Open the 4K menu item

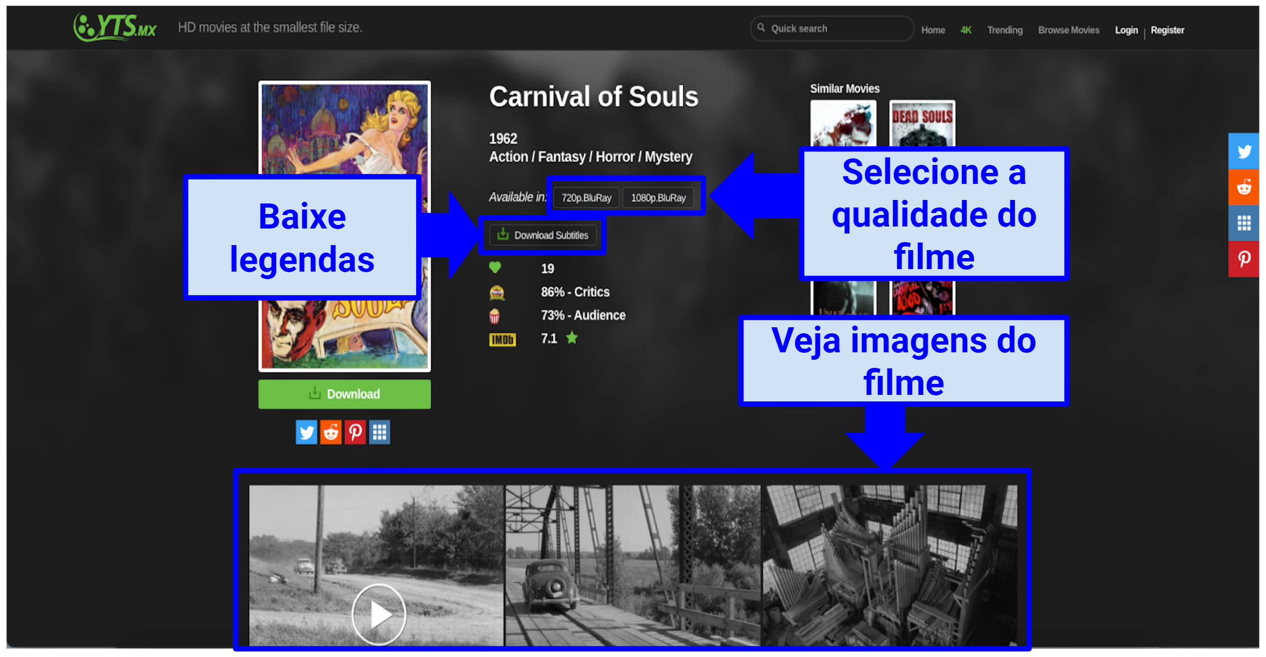pos(966,30)
